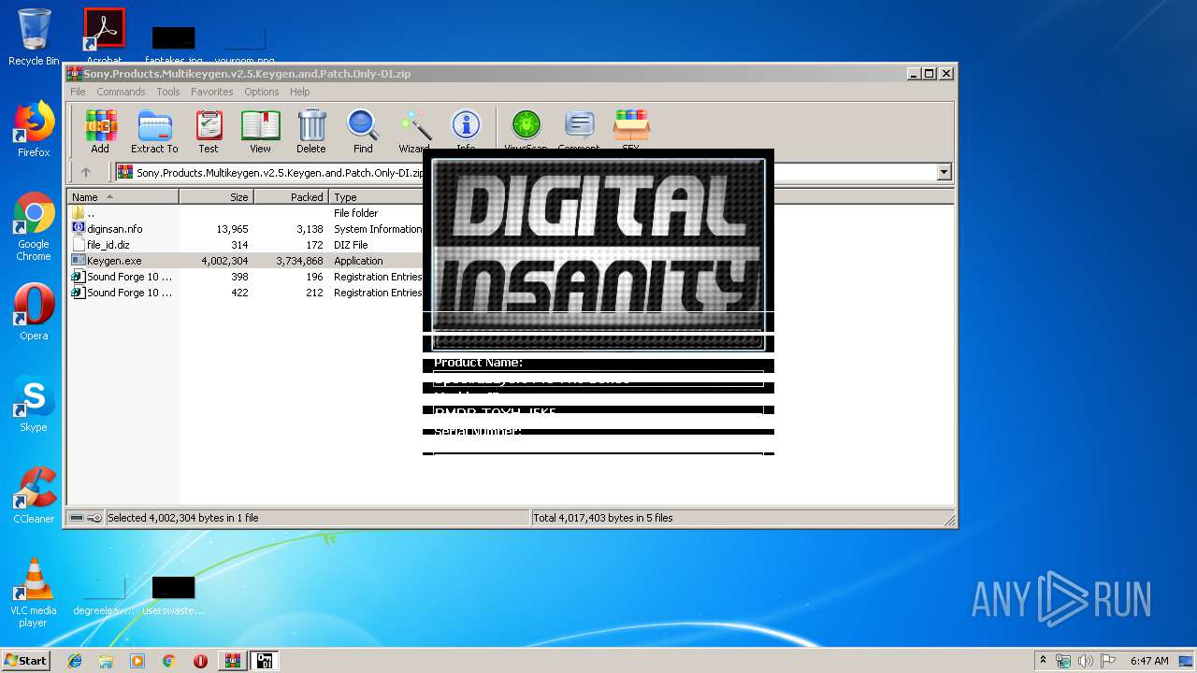Open the Skype desktop shortcut
This screenshot has height=673, width=1197.
tap(34, 404)
